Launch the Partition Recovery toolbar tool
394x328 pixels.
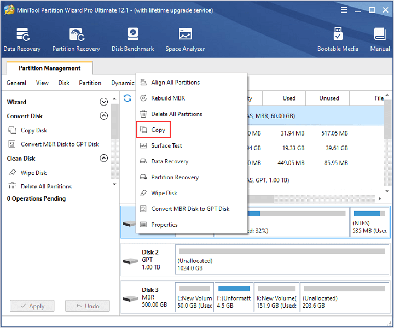coord(76,39)
